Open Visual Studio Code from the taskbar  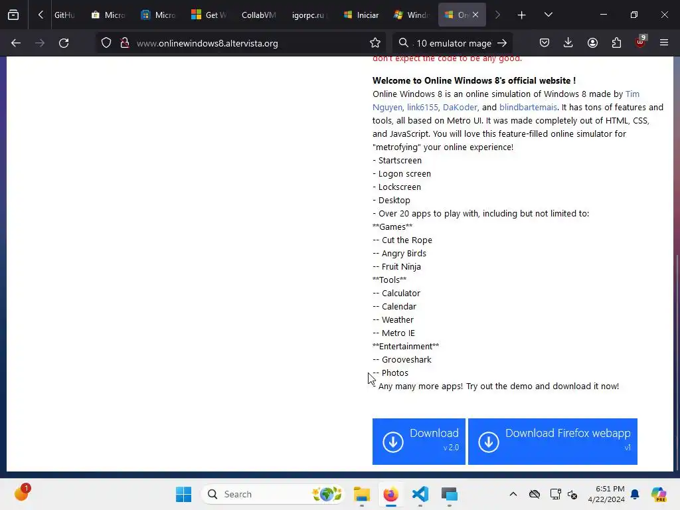pyautogui.click(x=420, y=494)
